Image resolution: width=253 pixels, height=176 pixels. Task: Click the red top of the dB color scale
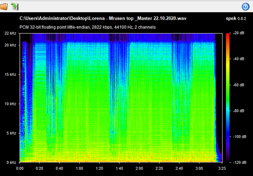(228, 36)
